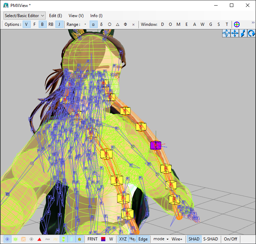Open the Select/Basic Editor dropdown
This screenshot has height=244, width=256.
(x=24, y=16)
